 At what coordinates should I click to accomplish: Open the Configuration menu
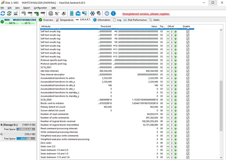(40, 8)
